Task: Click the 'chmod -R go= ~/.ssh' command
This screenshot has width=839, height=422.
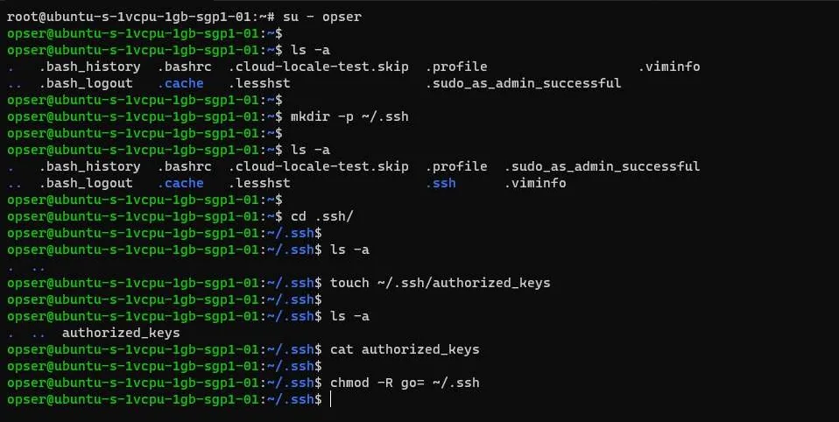Action: [x=405, y=383]
